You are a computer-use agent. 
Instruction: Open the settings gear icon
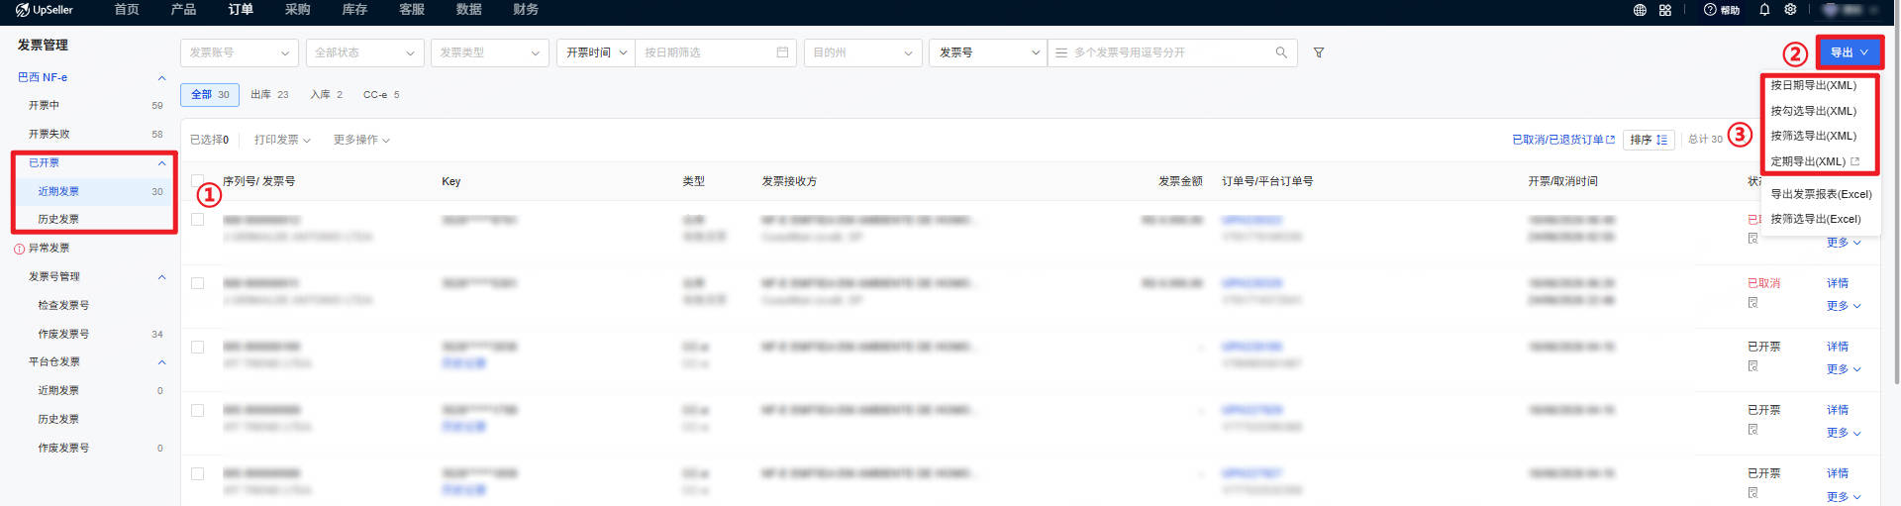point(1790,10)
